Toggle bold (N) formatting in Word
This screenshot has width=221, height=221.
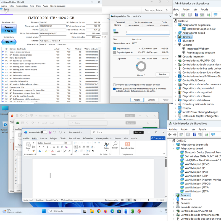pyautogui.click(x=40, y=147)
